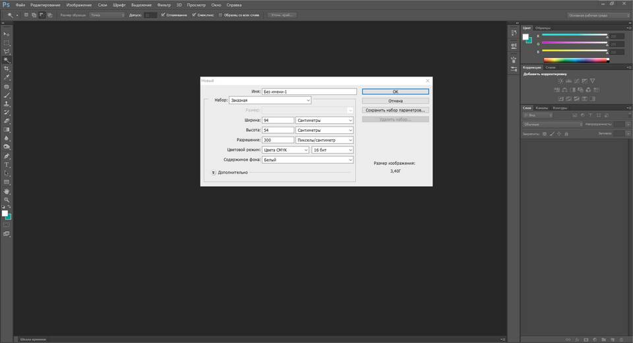Select the Zoom tool
Image resolution: width=633 pixels, height=343 pixels.
pos(7,199)
